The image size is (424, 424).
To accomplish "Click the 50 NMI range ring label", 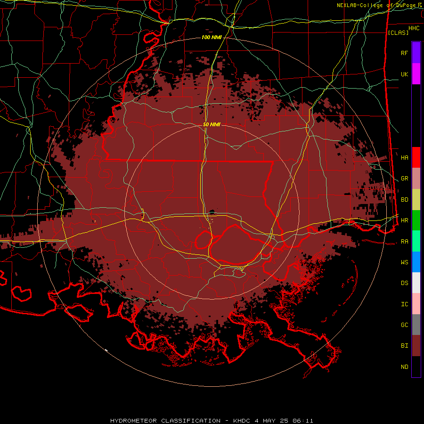I will coord(212,124).
